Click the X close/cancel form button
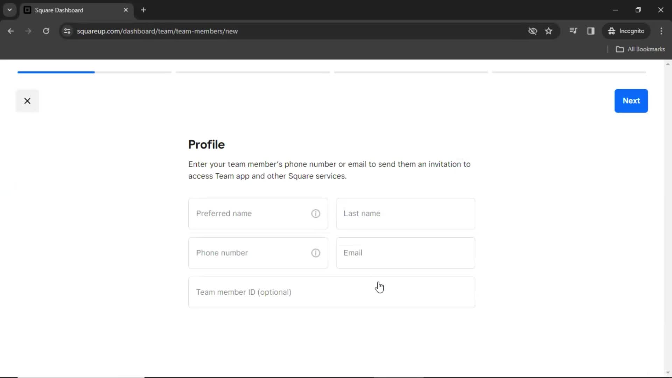The width and height of the screenshot is (672, 378). 27,100
